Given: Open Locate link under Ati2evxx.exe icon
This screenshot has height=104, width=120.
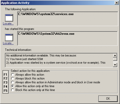Looking at the screenshot, I should [8, 43].
